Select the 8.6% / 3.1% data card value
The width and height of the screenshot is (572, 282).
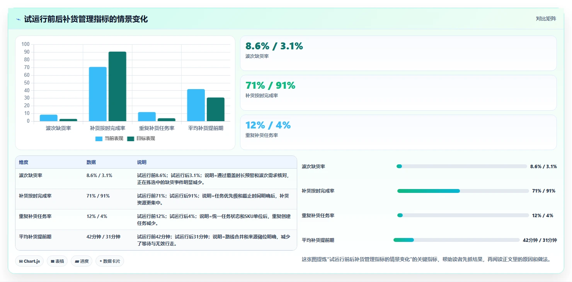tap(274, 46)
